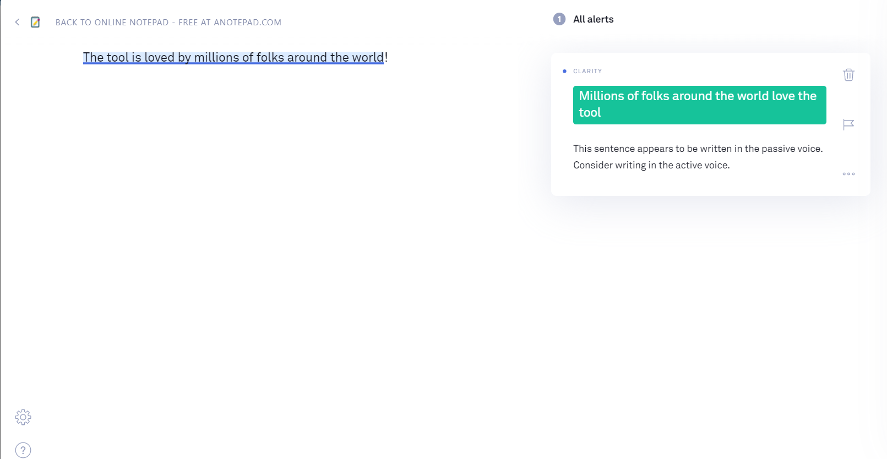Click the CLARITY category label
Viewport: 887px width, 459px height.
tap(587, 71)
